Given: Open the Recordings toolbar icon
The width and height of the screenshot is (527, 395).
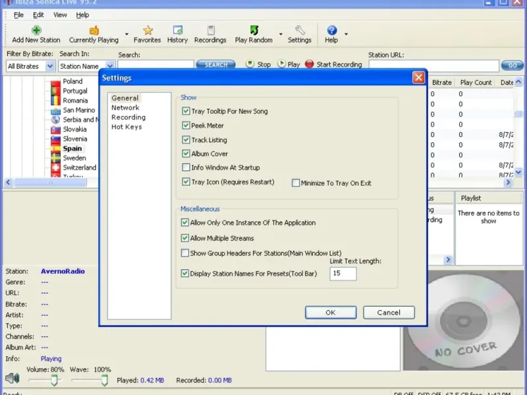Looking at the screenshot, I should (211, 30).
